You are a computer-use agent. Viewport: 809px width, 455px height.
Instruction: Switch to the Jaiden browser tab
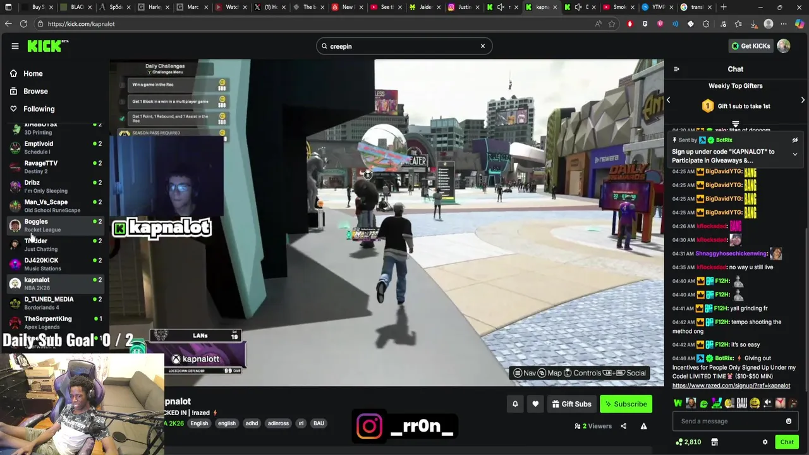[423, 7]
